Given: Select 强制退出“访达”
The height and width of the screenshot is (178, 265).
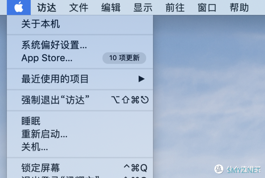Looking at the screenshot, I should 80,100.
